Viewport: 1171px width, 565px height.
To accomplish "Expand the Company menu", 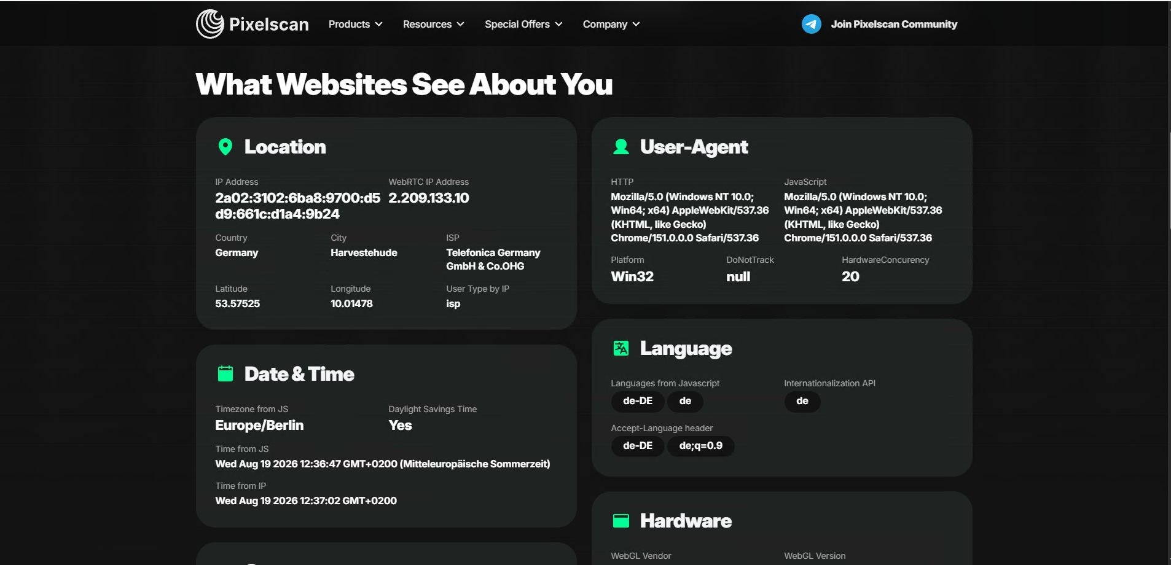I will pos(611,24).
